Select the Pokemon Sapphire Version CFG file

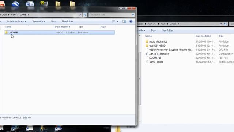(x=171, y=50)
